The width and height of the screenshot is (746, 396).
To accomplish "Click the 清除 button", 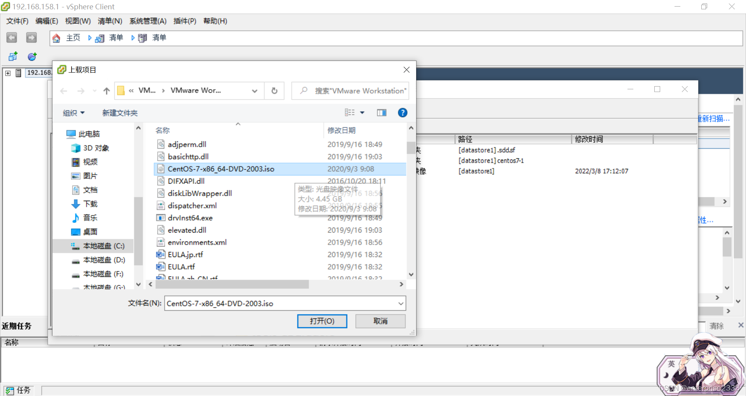I will pyautogui.click(x=716, y=326).
